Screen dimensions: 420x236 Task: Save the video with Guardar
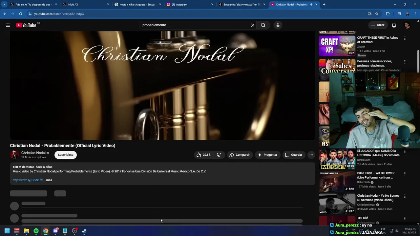[294, 155]
